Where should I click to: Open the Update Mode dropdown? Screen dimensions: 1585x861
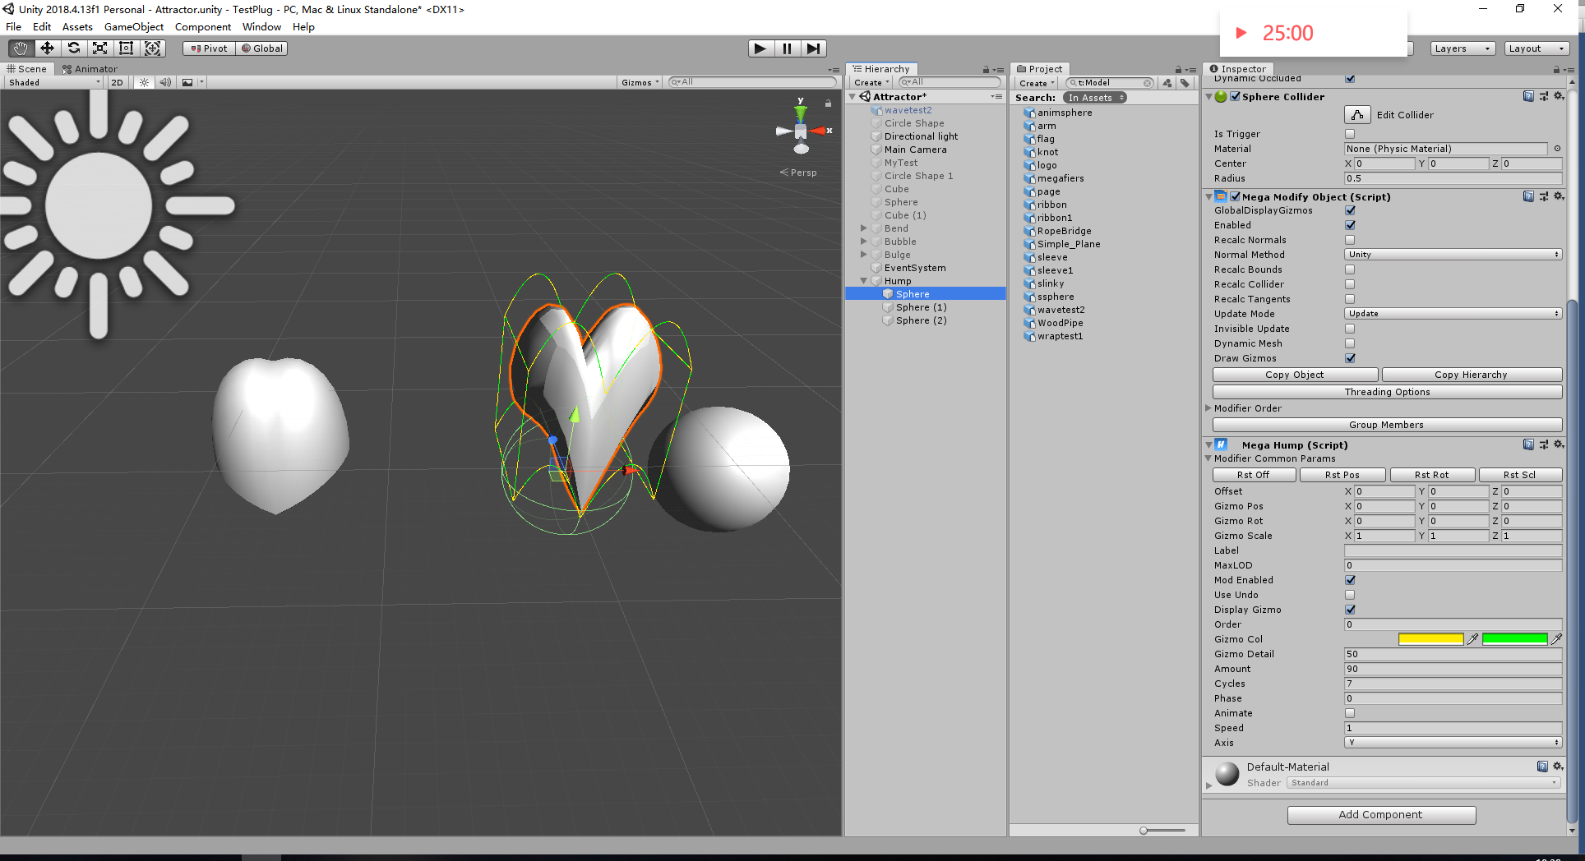pos(1453,314)
